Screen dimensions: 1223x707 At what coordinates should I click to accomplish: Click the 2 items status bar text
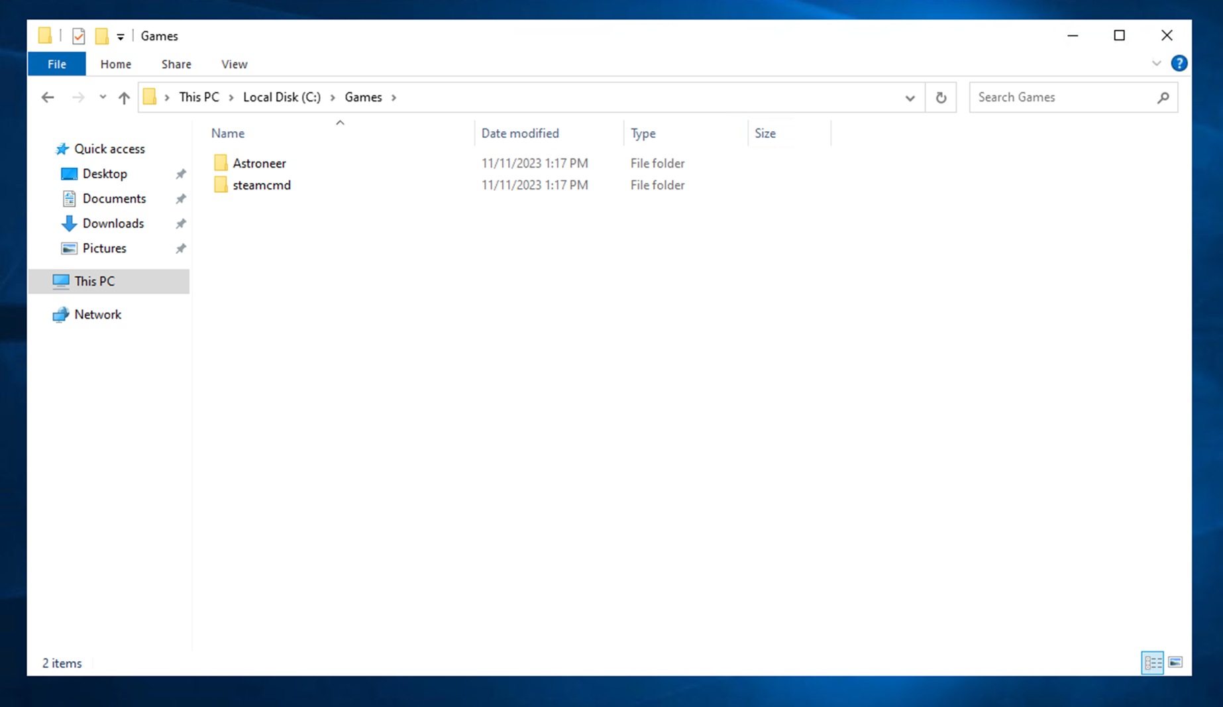point(62,663)
